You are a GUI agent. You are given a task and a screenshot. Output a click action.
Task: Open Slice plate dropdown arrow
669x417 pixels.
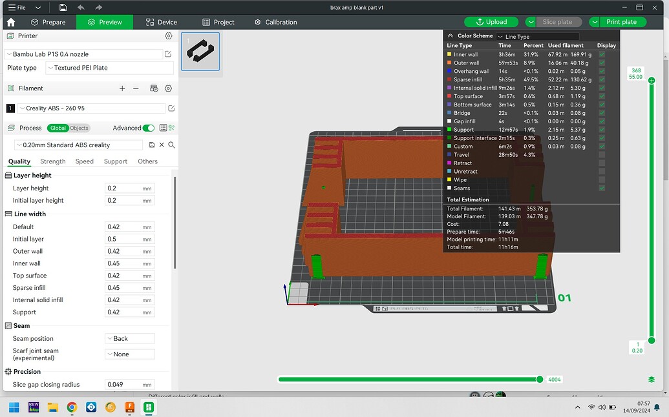530,22
